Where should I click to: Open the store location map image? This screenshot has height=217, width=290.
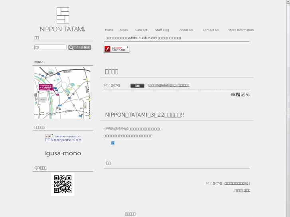62,93
